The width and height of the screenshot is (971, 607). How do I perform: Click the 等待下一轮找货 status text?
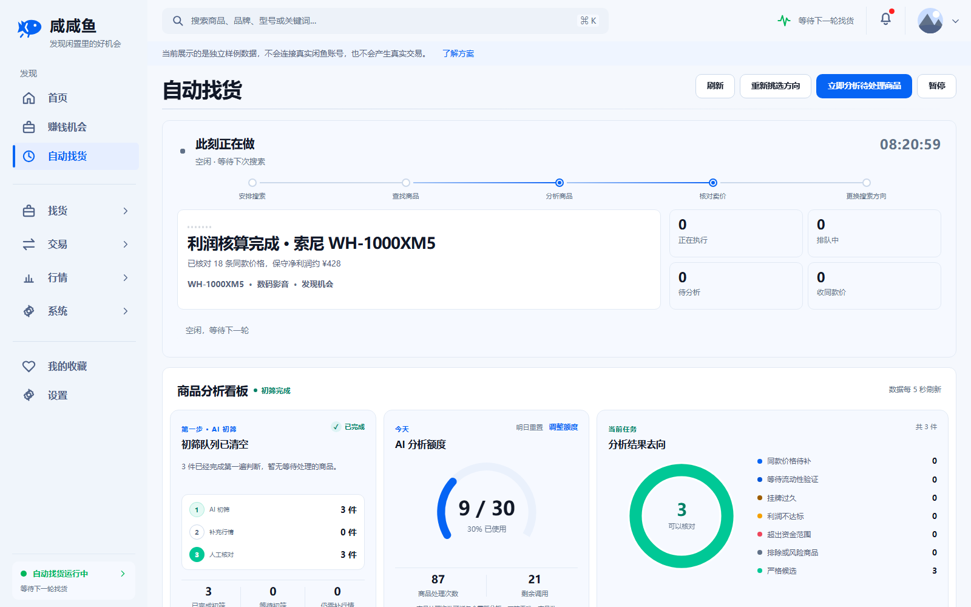(826, 21)
